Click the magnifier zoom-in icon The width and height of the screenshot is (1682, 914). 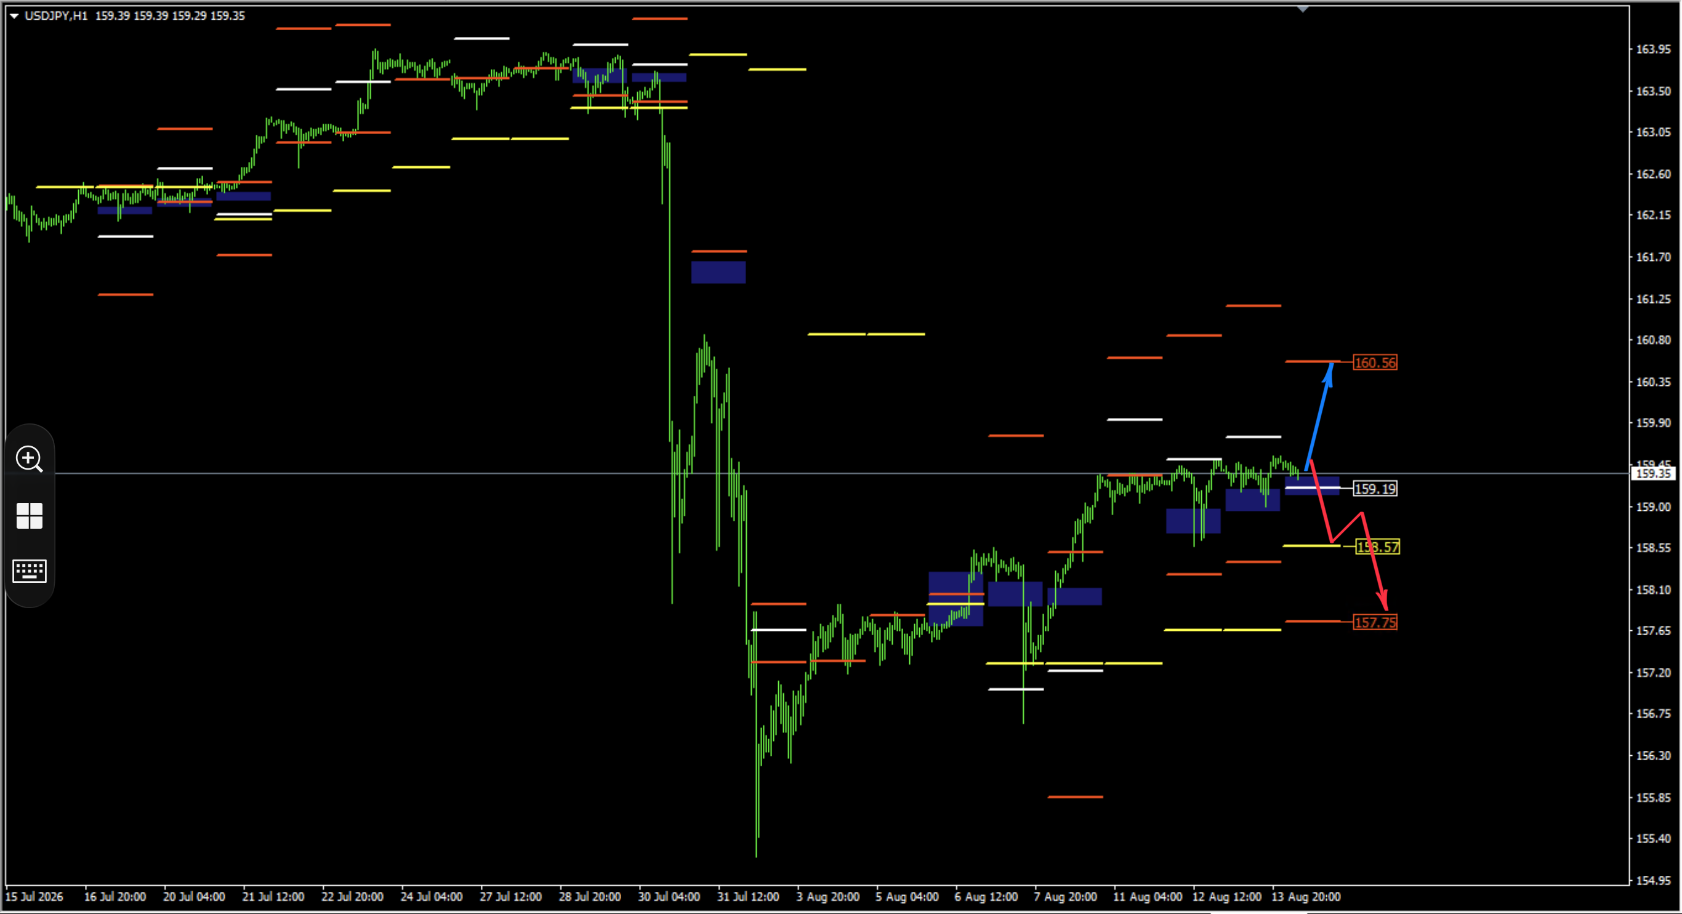30,459
